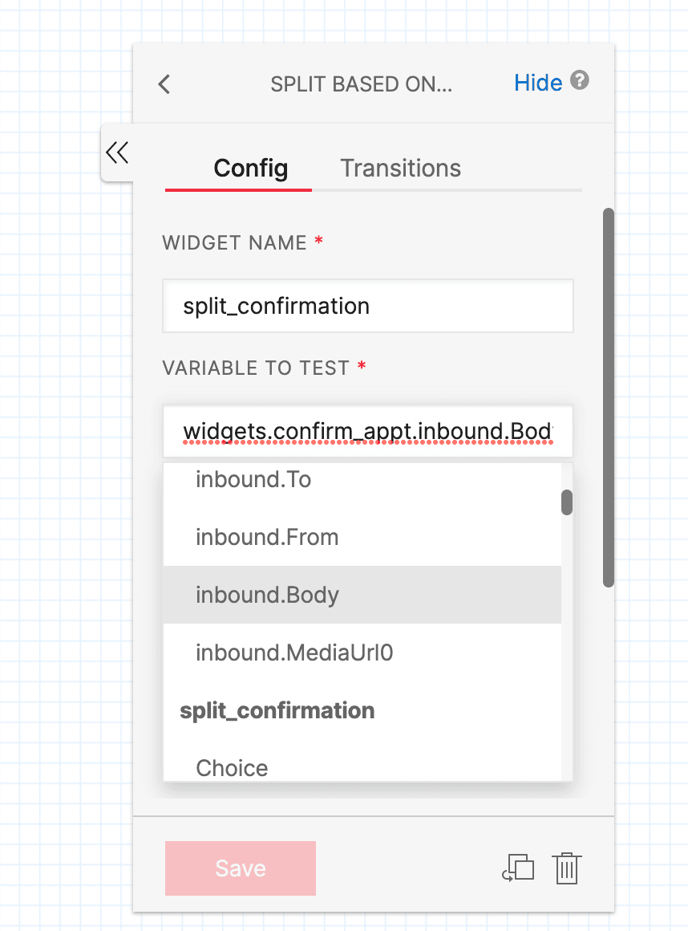Select Choice under split_confirmation
The height and width of the screenshot is (931, 688).
(x=232, y=768)
